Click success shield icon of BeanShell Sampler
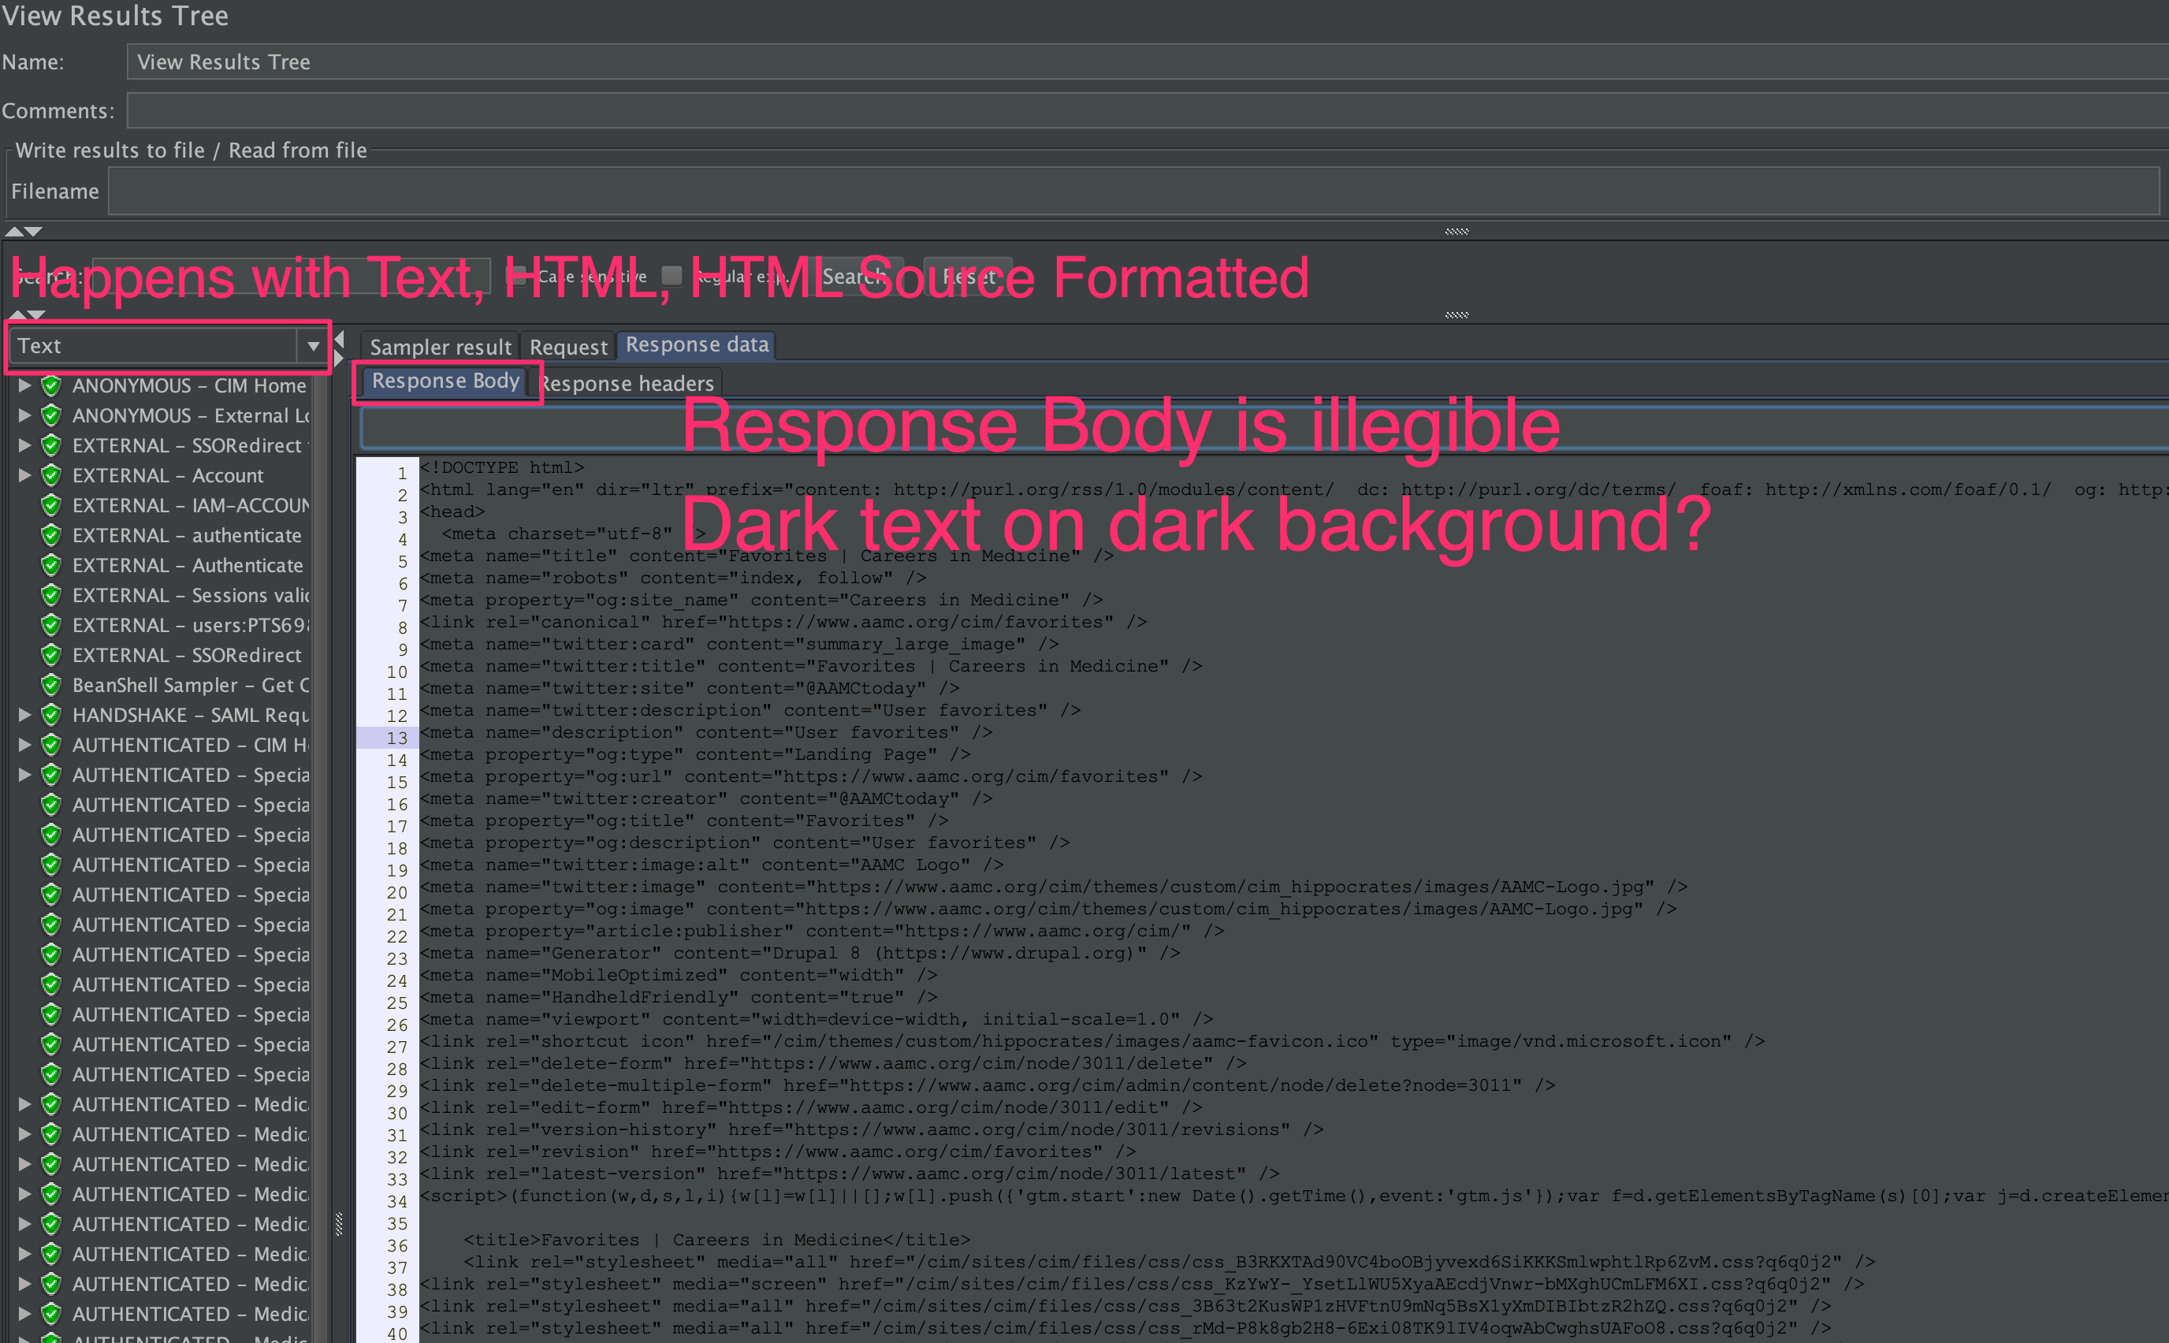Screen dimensions: 2169x1343 click(x=51, y=685)
